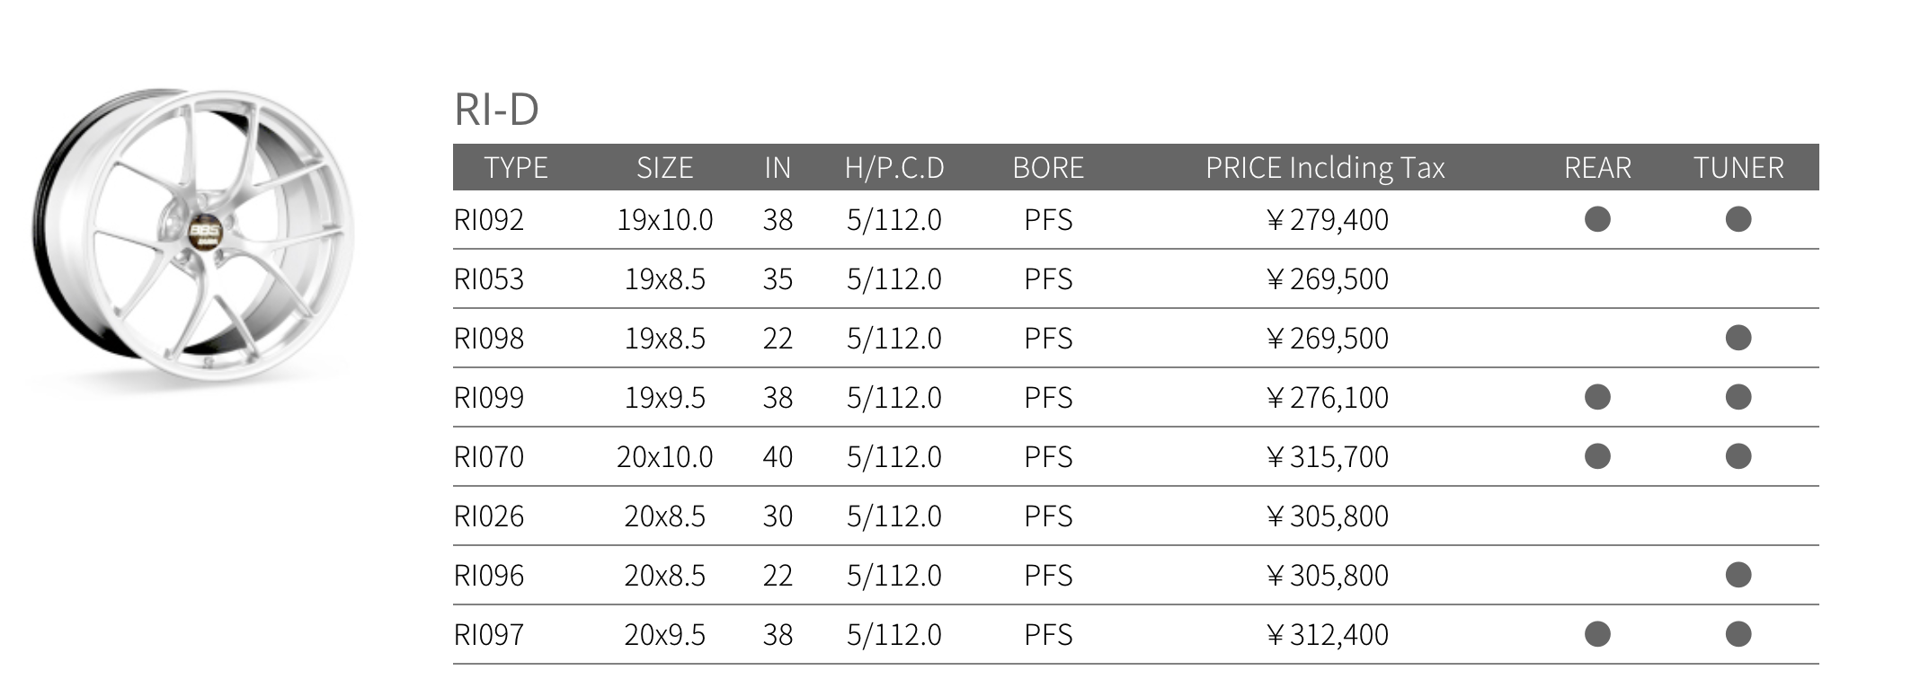Click the REAR dot for RI097
Screen dimensions: 1920x688
tap(1597, 634)
